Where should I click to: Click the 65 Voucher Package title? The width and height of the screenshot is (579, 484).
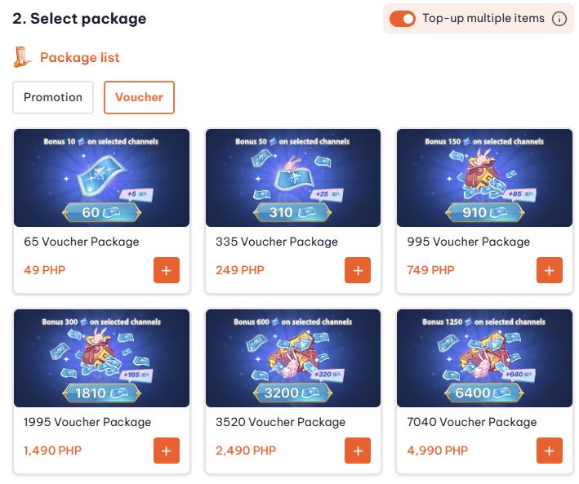pos(82,242)
